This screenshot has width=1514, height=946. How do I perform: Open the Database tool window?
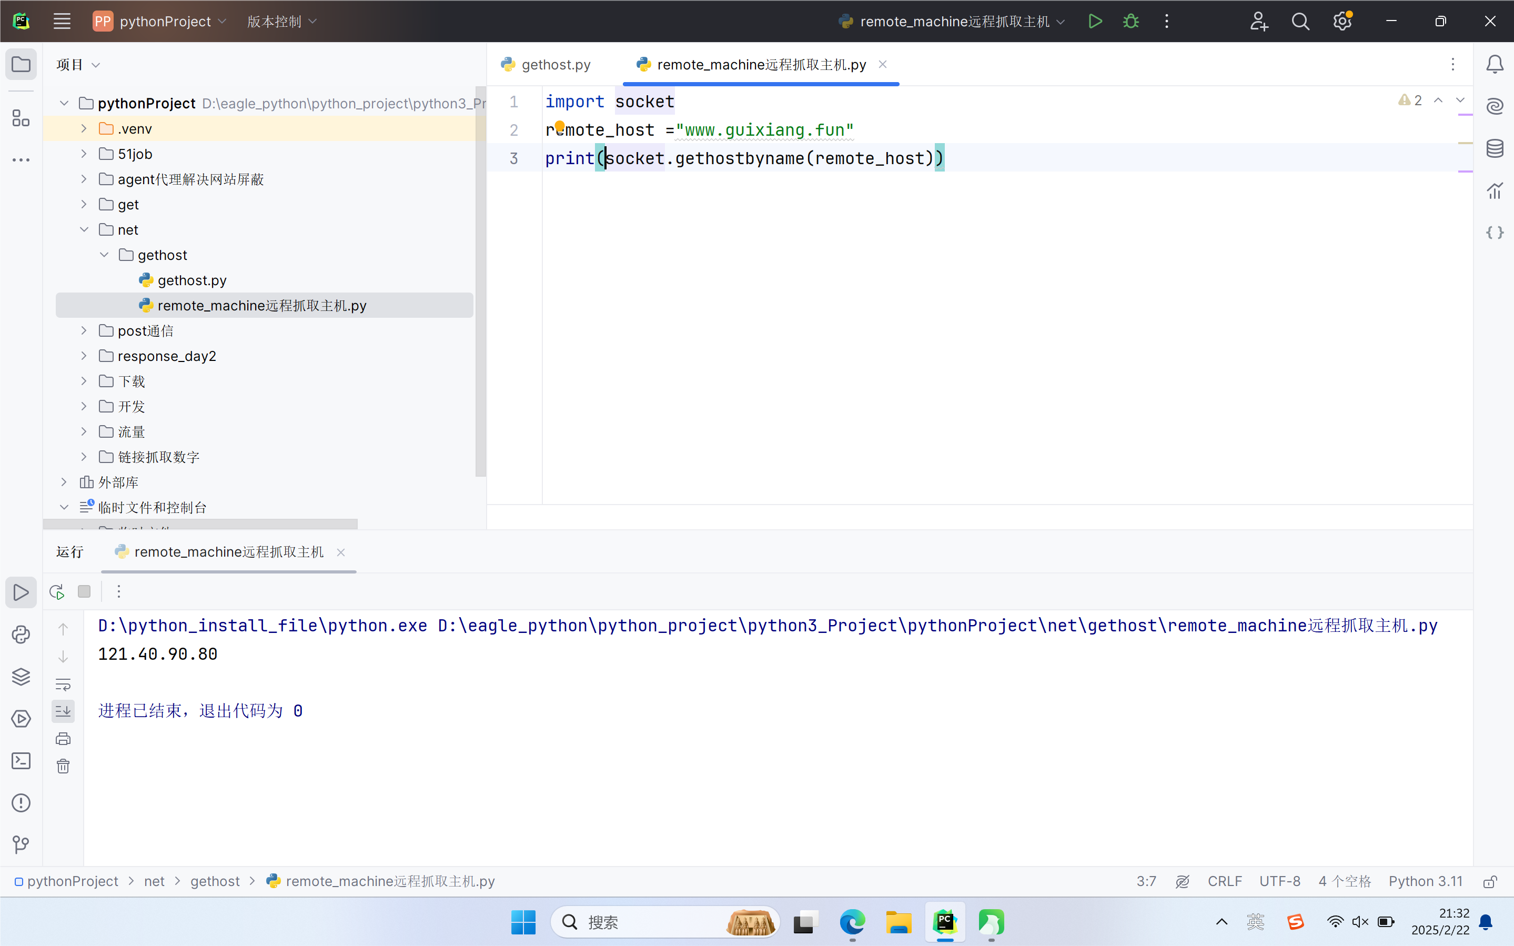pos(1495,148)
